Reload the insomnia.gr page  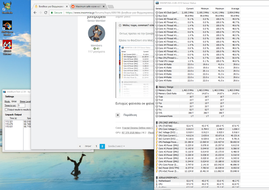pyautogui.click(x=46, y=12)
